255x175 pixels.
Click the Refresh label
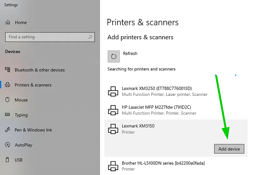130,53
